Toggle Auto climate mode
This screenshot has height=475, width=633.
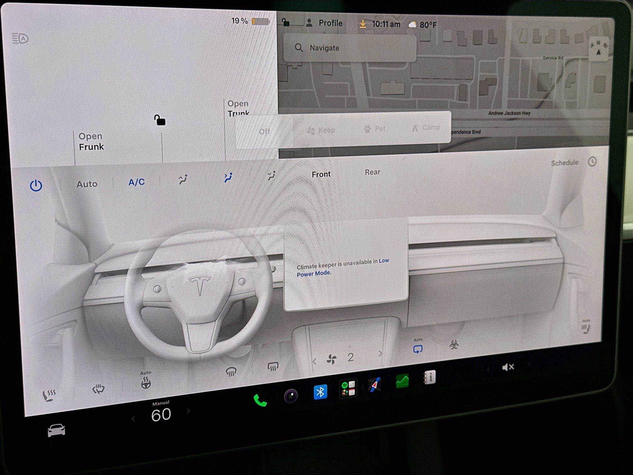click(87, 184)
